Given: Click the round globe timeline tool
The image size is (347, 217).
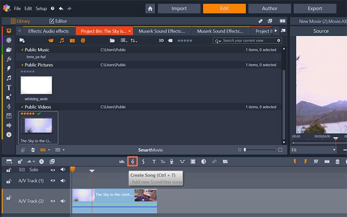Looking at the screenshot, I should [x=203, y=162].
